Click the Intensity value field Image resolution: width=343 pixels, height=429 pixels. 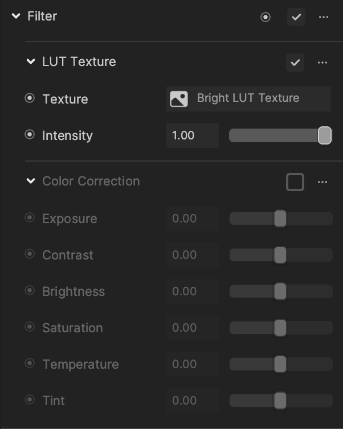193,135
